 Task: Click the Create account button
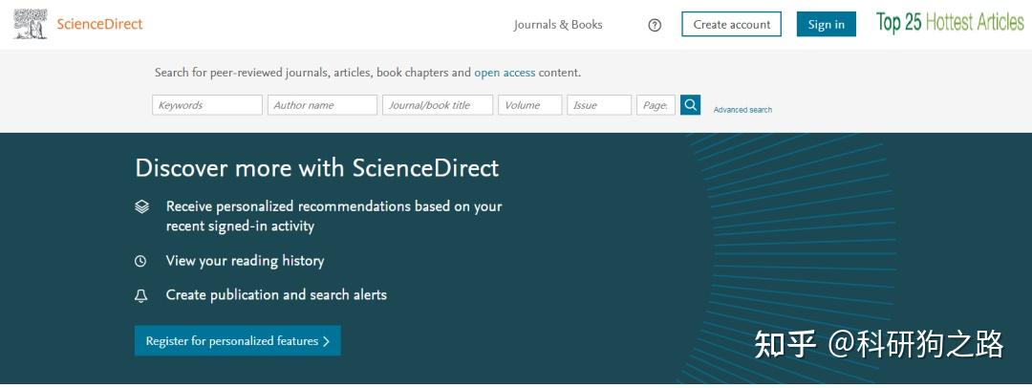click(731, 25)
